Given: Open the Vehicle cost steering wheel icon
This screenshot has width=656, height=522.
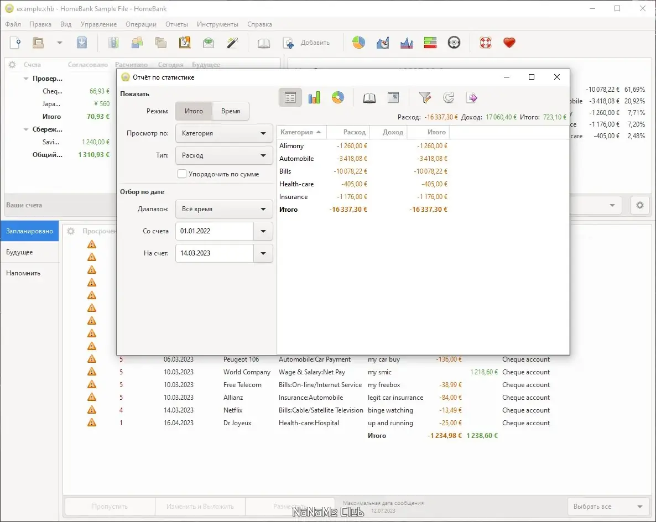Looking at the screenshot, I should coord(454,43).
